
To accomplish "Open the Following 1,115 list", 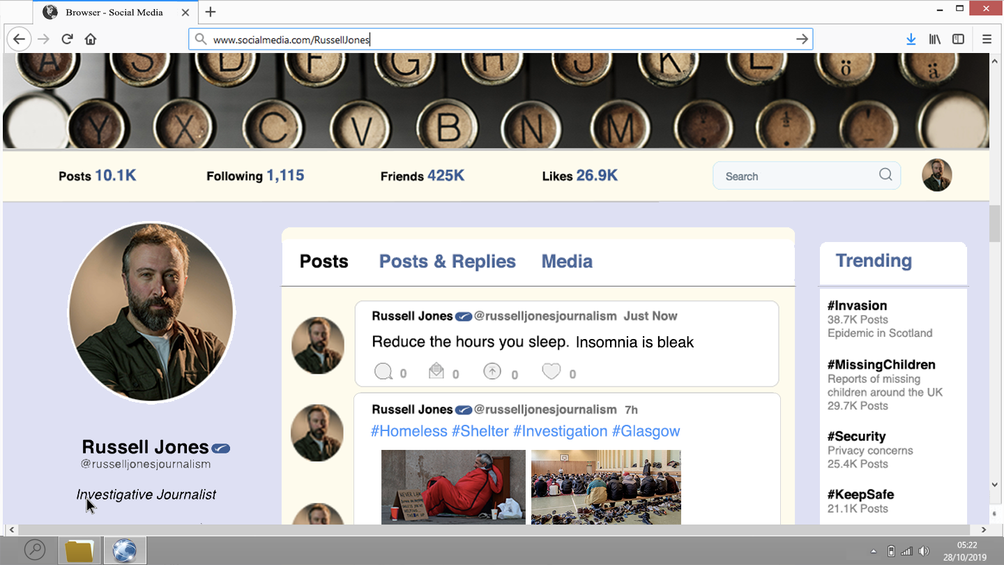I will (x=255, y=176).
